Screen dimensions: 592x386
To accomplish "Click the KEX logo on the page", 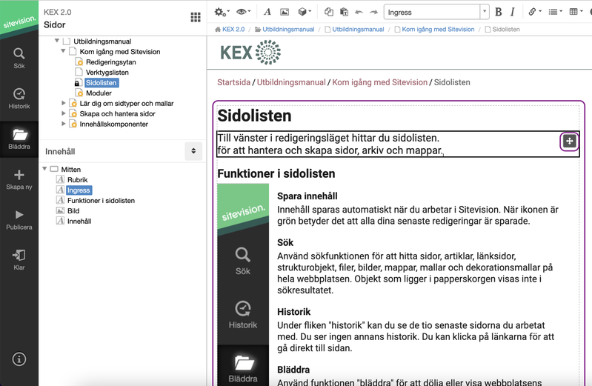I will pos(250,52).
